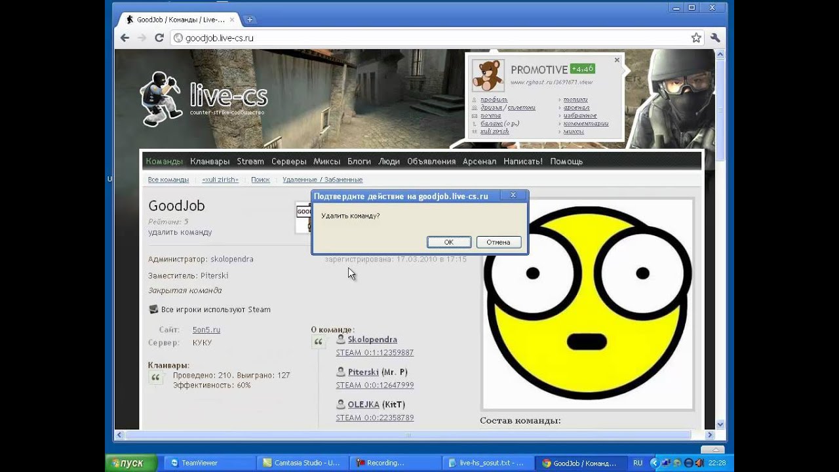Switch to TeamViewer taskbar item
The height and width of the screenshot is (472, 839).
click(x=208, y=463)
